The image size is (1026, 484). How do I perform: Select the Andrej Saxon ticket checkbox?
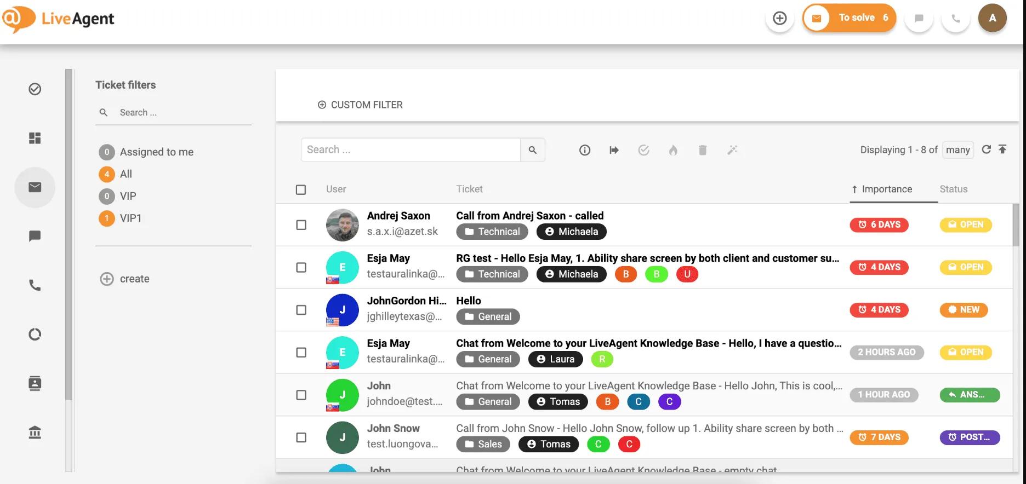click(301, 225)
